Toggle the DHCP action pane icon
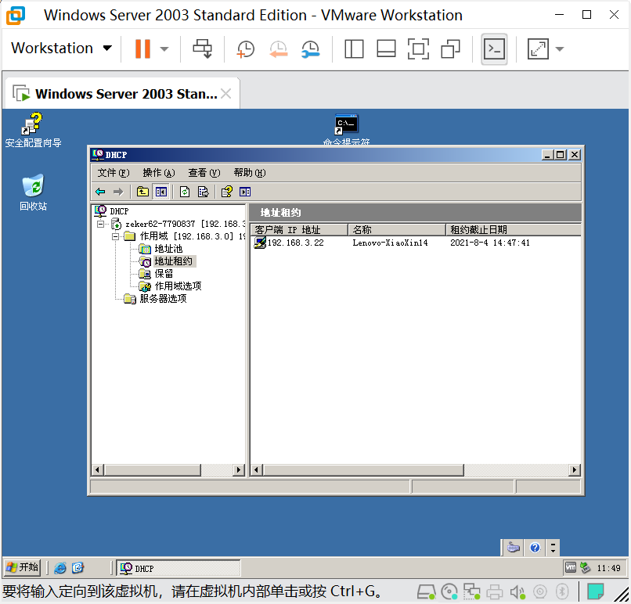Image resolution: width=631 pixels, height=604 pixels. point(245,192)
